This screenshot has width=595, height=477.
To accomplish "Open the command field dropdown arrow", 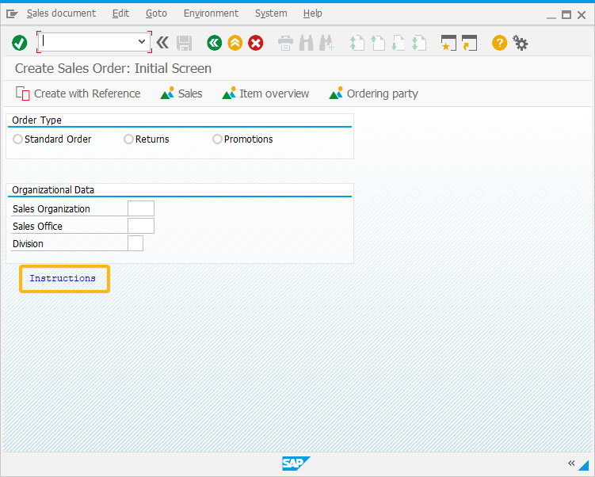I will pyautogui.click(x=142, y=41).
